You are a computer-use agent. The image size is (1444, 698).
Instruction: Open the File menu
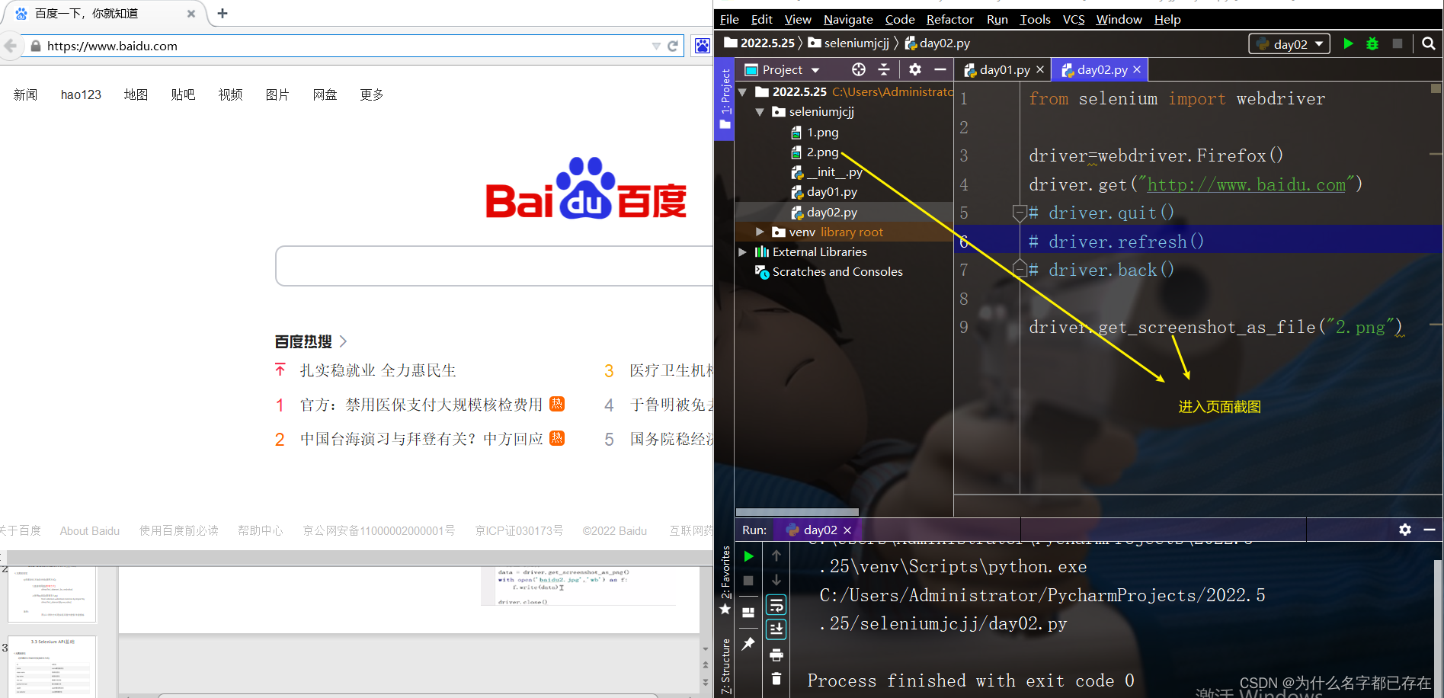click(729, 19)
